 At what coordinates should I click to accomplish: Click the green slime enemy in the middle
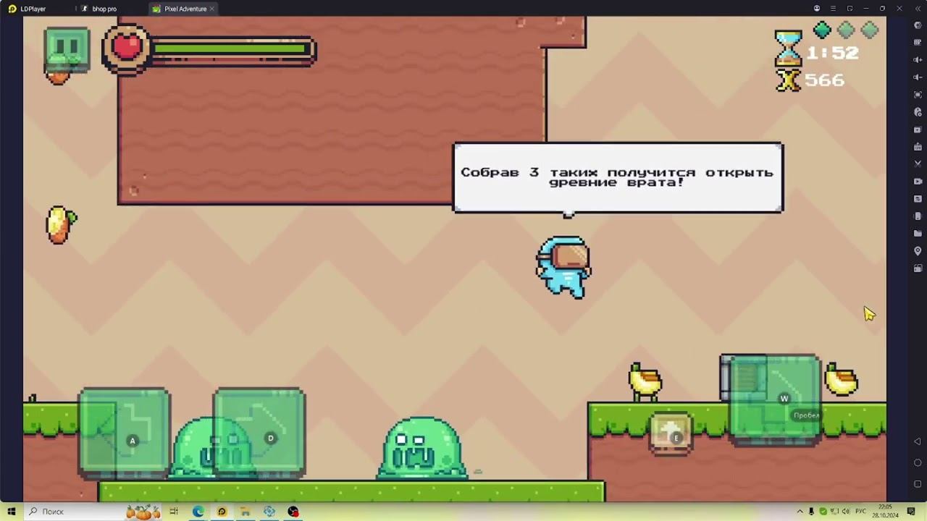tap(421, 448)
